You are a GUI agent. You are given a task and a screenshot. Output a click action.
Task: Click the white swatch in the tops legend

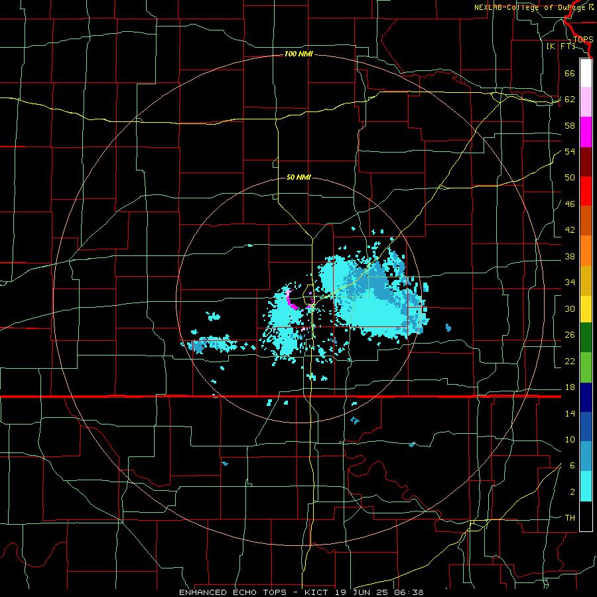pyautogui.click(x=586, y=73)
